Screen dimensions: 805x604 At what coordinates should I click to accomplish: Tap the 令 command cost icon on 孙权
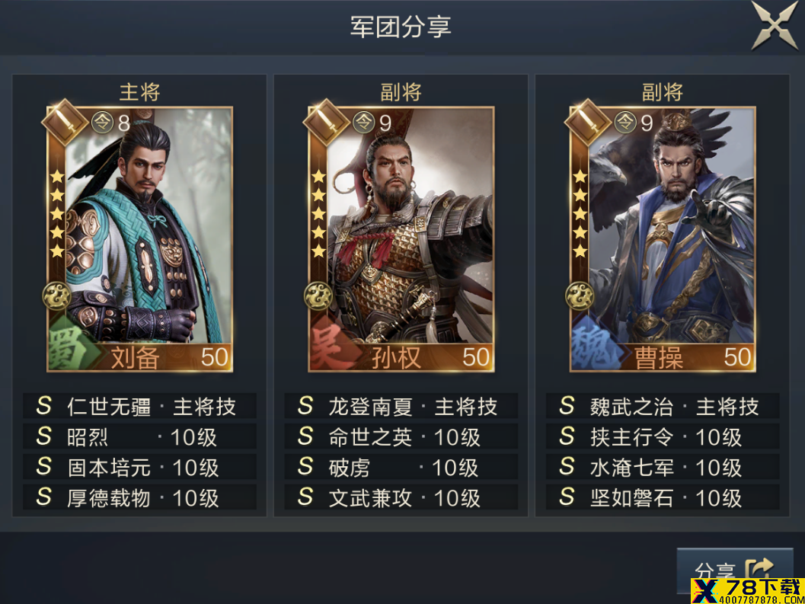[x=363, y=122]
